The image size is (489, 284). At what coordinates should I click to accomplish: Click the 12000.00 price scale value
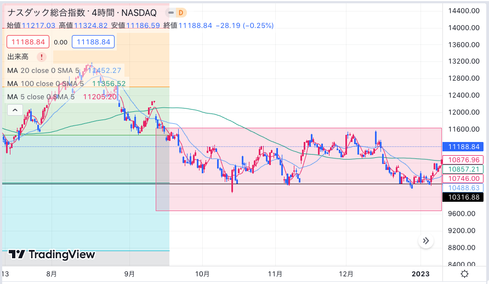(x=464, y=112)
